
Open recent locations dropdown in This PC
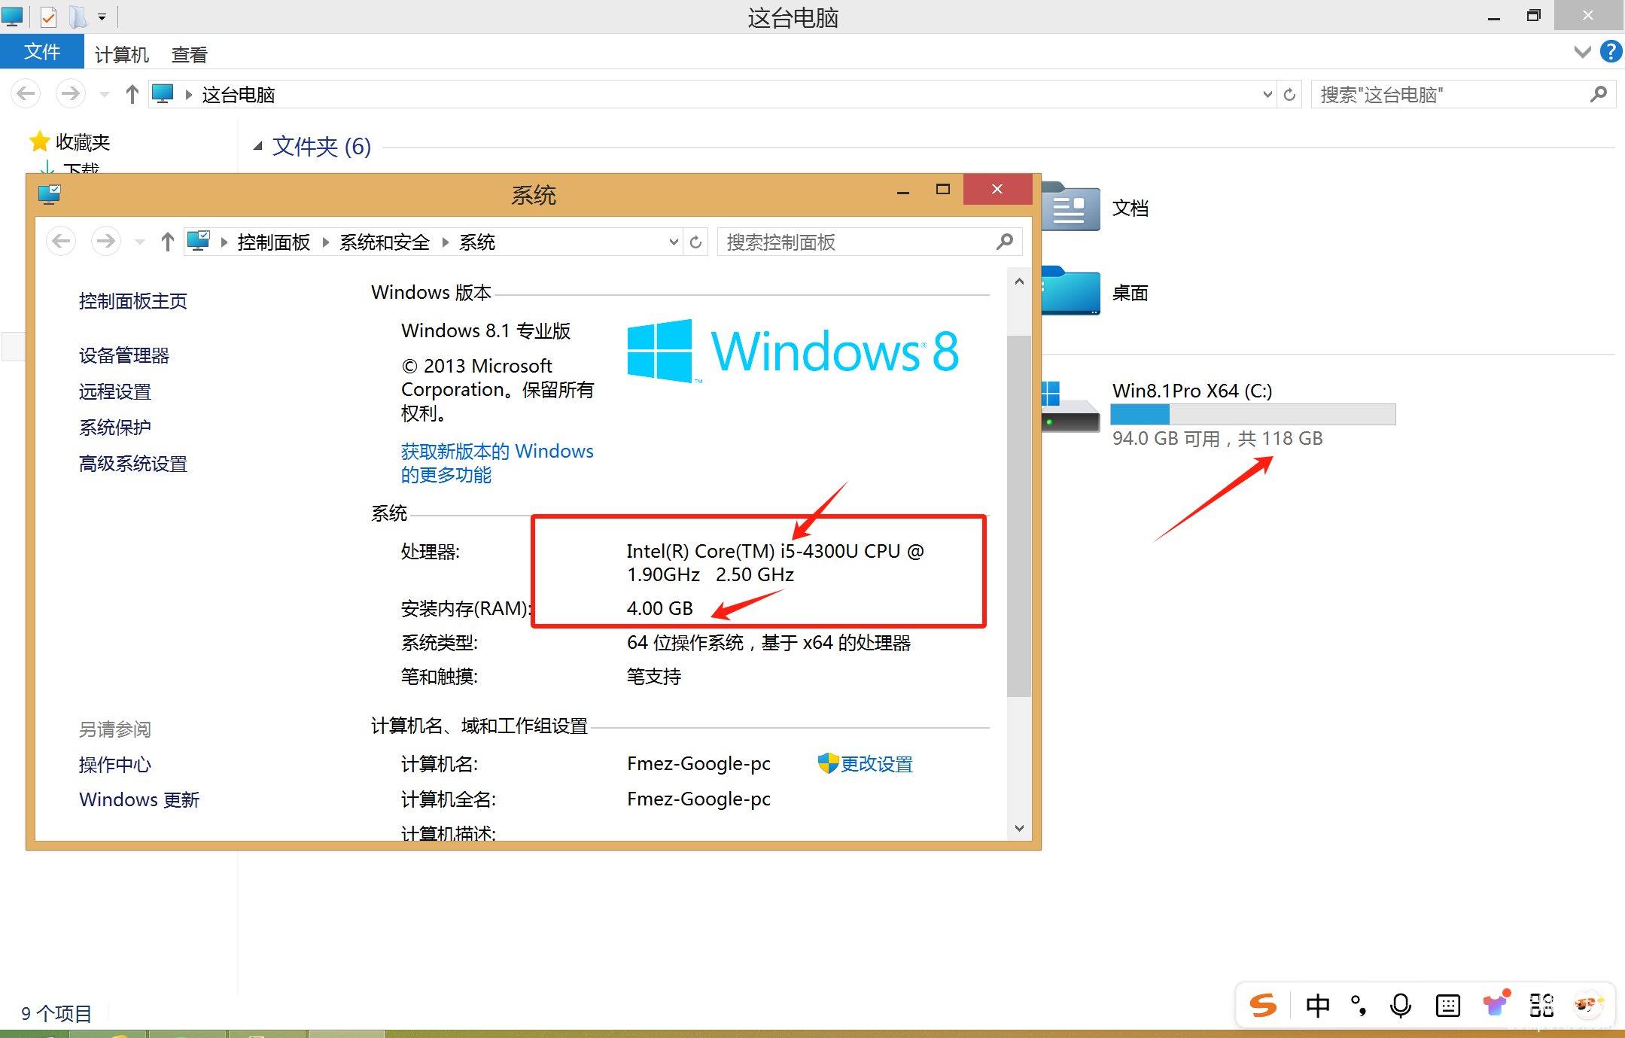click(x=105, y=95)
